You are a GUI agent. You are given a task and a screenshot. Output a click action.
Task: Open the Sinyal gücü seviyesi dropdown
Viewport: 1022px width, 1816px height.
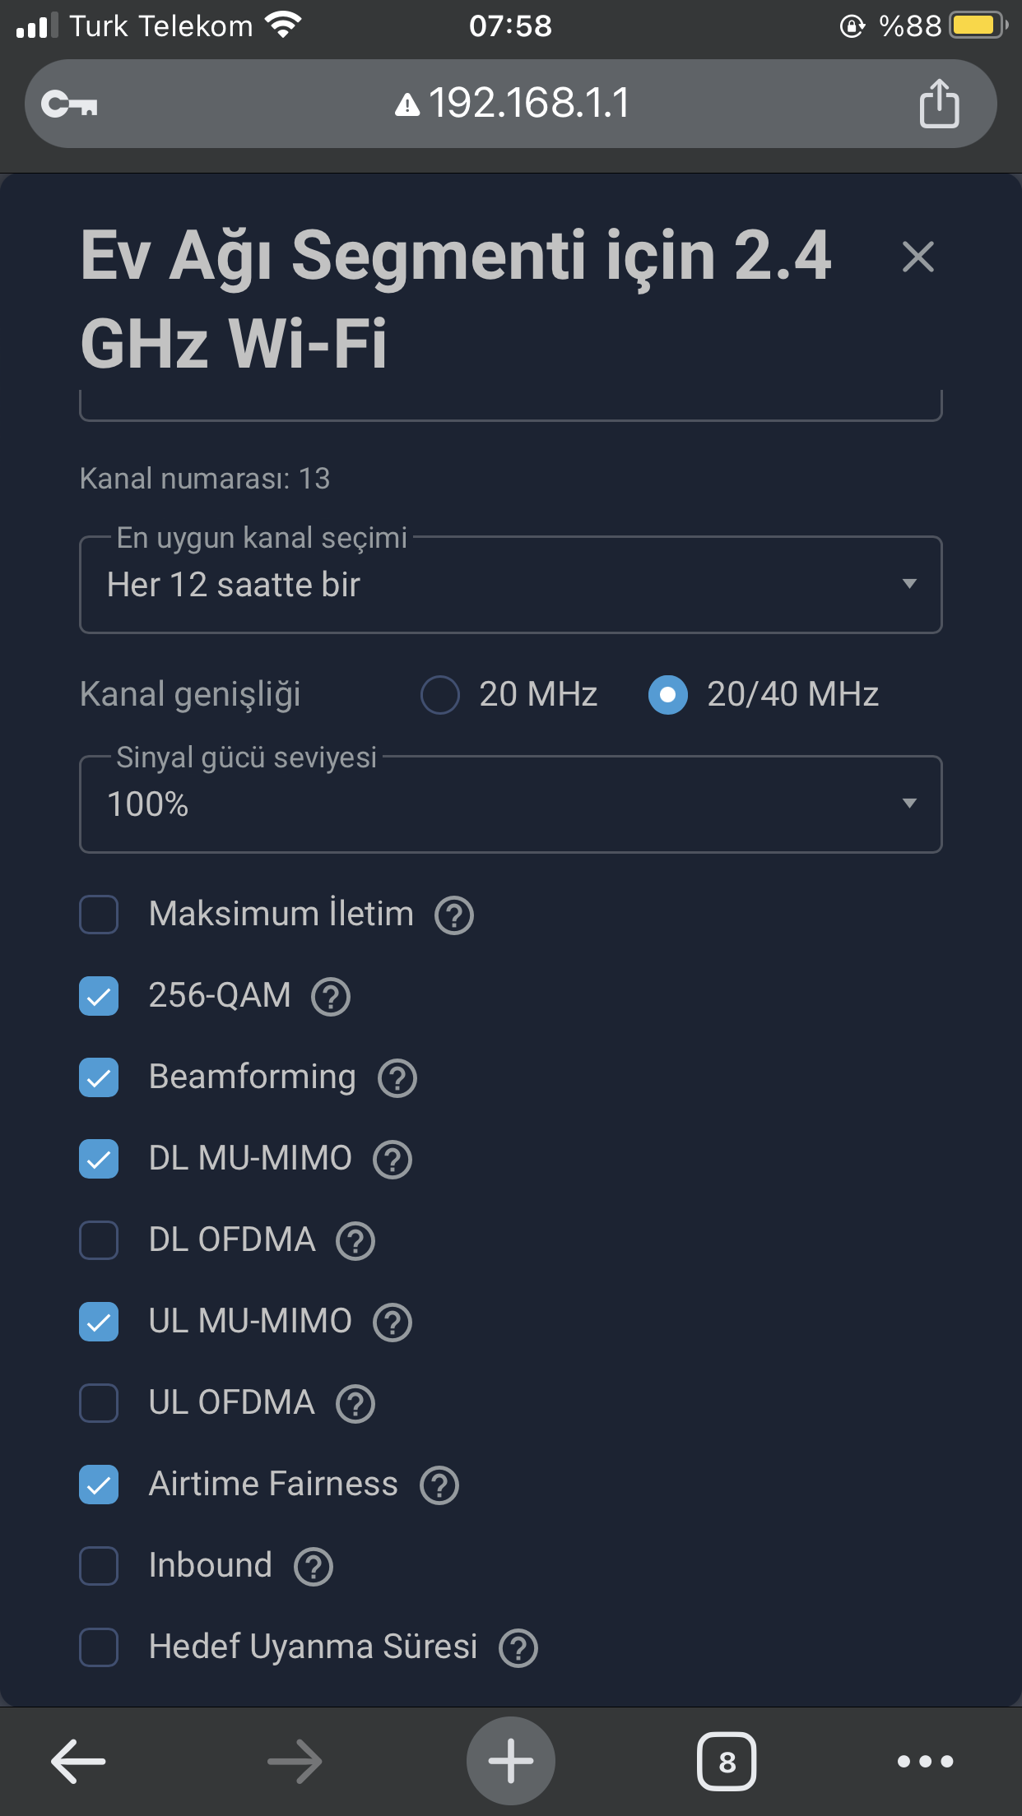[511, 804]
